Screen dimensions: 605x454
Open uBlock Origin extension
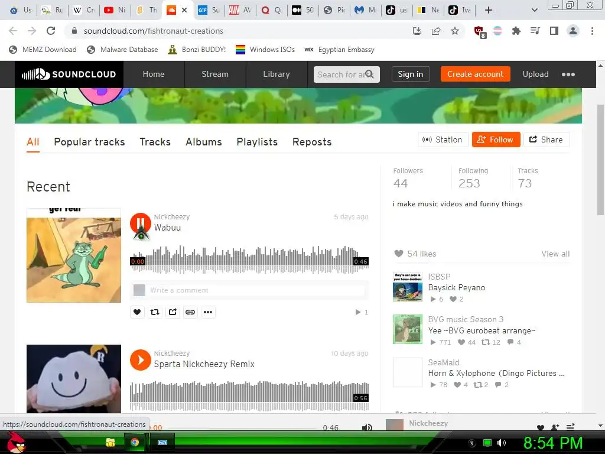click(480, 32)
